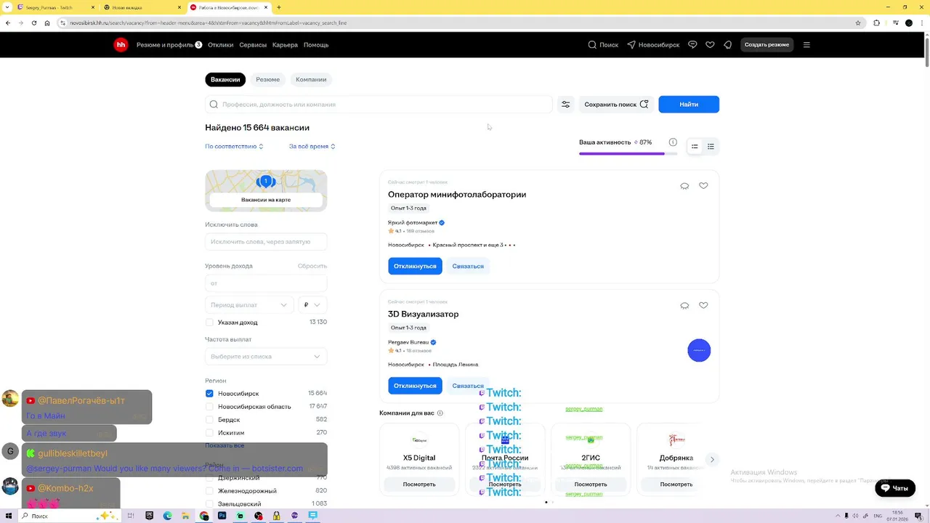Click Связаться for Оператор минифотолаборатории
930x523 pixels.
468,267
